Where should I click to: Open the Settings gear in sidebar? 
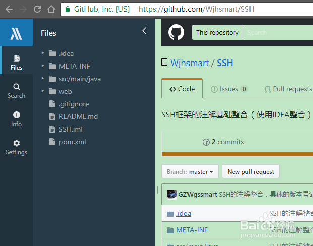16,147
